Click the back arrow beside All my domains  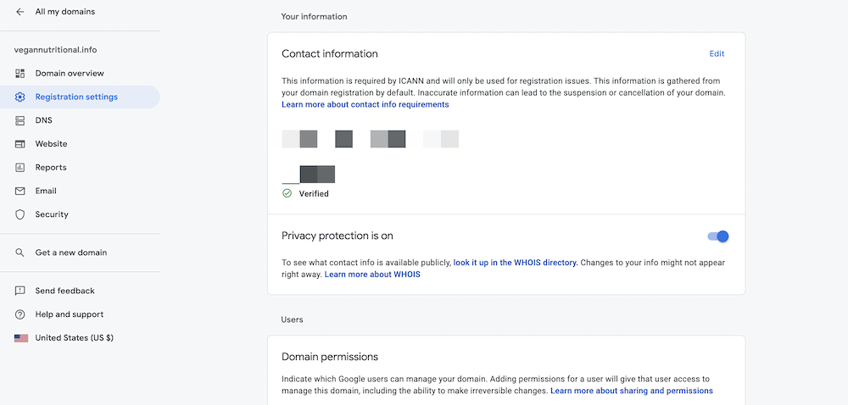click(x=20, y=11)
